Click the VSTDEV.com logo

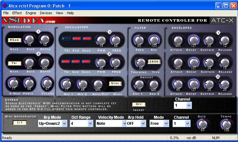(x=29, y=20)
